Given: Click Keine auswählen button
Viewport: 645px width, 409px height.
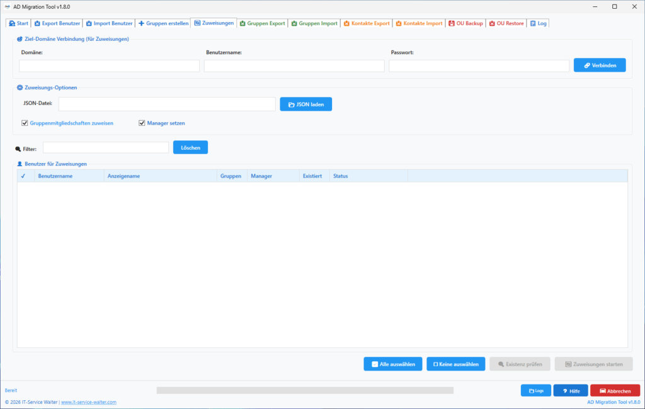Looking at the screenshot, I should click(x=456, y=364).
